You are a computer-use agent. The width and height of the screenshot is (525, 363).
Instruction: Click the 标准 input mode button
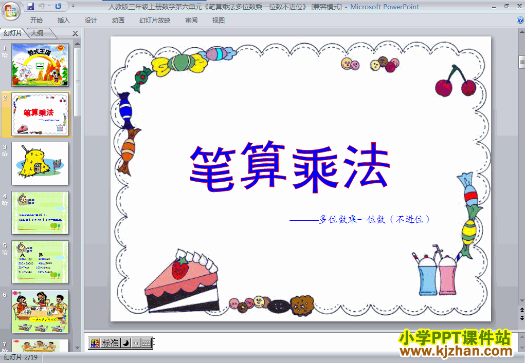(110, 343)
